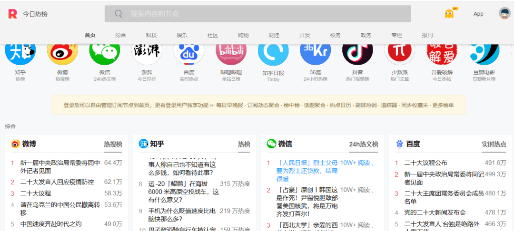Open 新一届中央政治局常委将同记者见面 in 百度 list
This screenshot has width=514, height=231.
coord(444,178)
